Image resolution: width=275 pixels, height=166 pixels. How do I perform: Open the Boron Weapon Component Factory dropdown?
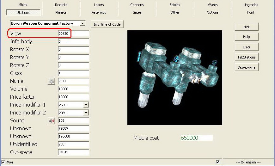coord(82,23)
